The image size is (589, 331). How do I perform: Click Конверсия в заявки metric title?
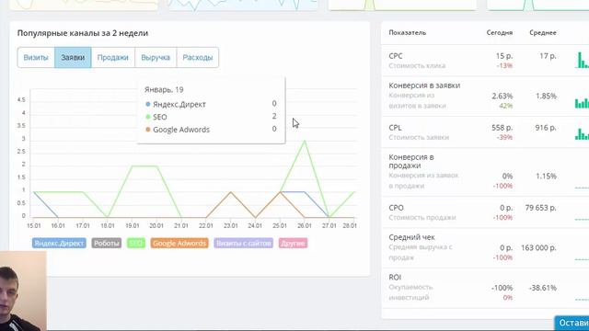click(x=424, y=86)
